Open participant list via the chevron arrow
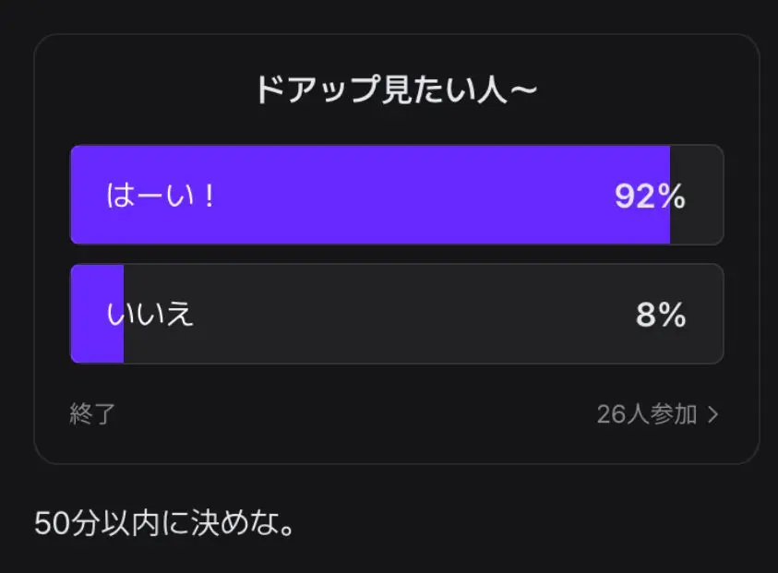 (713, 414)
